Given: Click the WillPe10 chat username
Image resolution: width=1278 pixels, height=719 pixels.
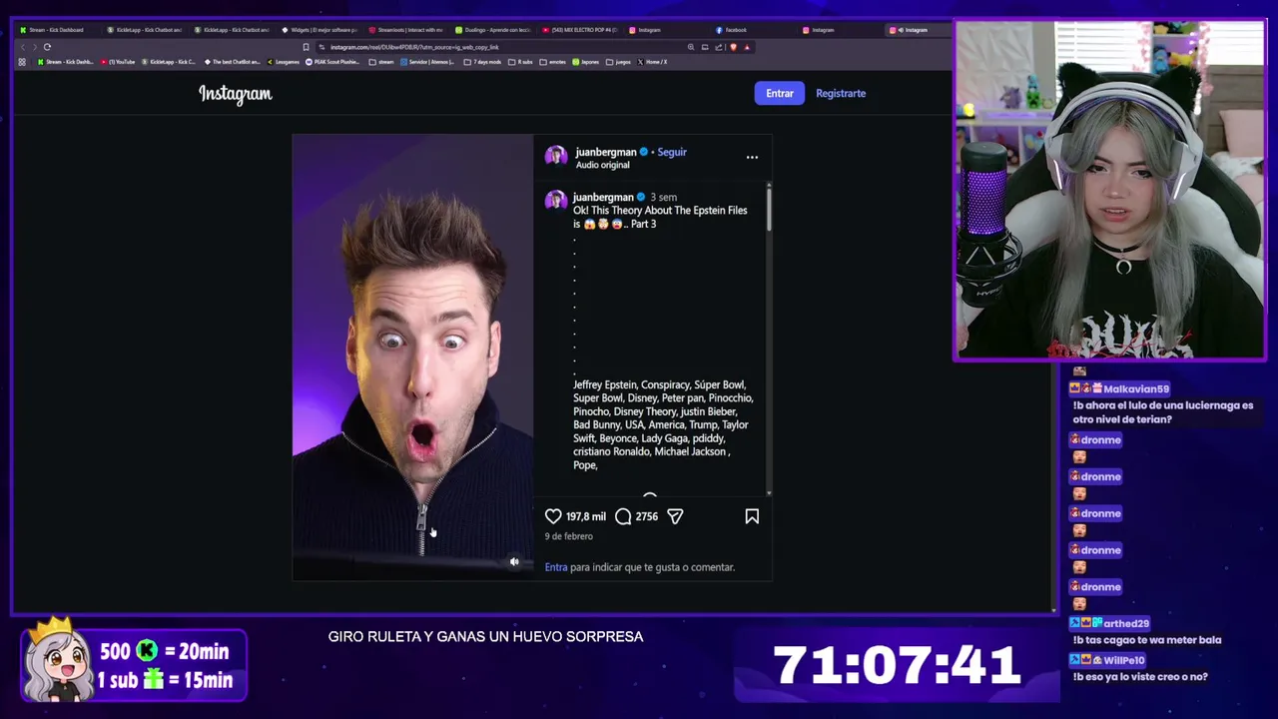Looking at the screenshot, I should point(1124,660).
